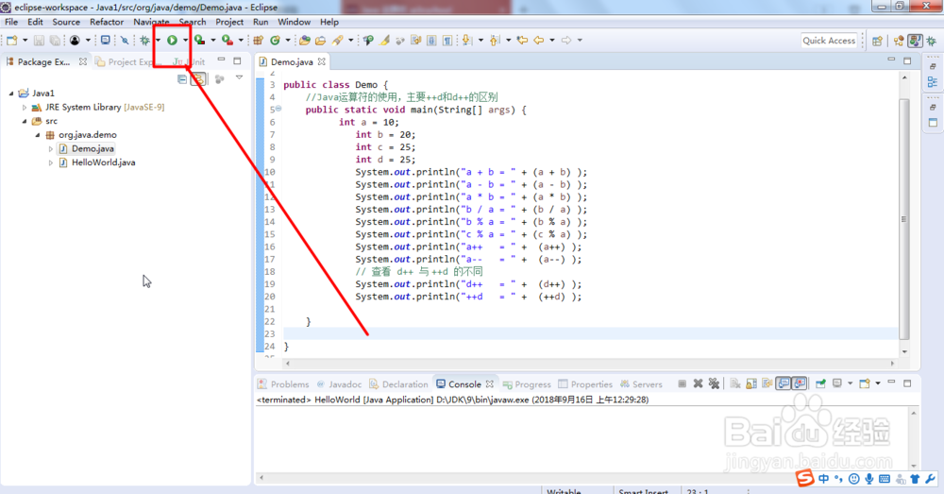Open the File menu
Viewport: 944px width, 494px height.
[11, 22]
